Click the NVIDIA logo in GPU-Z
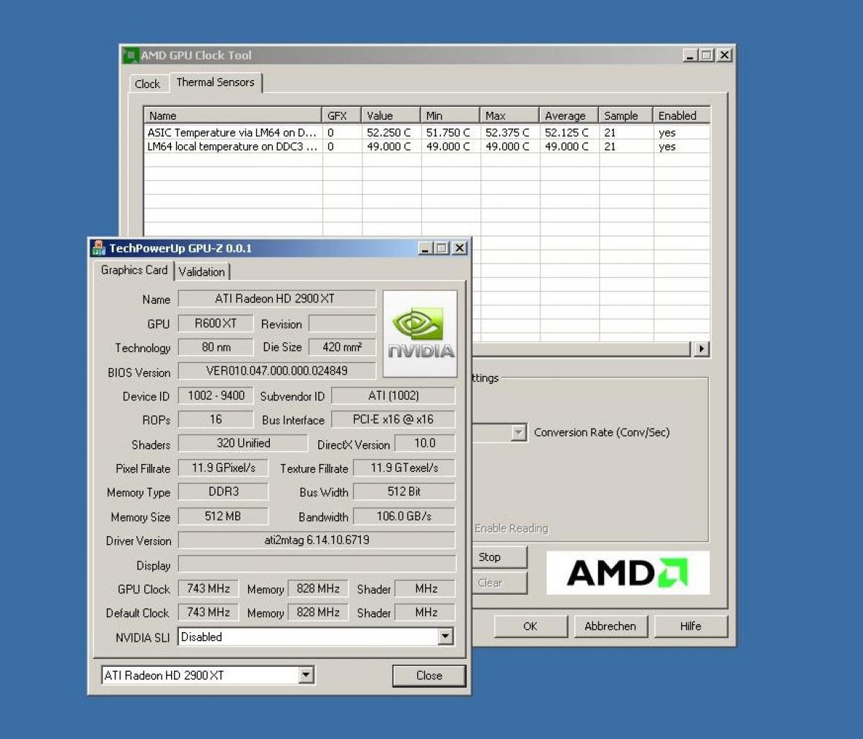The image size is (863, 739). point(420,334)
